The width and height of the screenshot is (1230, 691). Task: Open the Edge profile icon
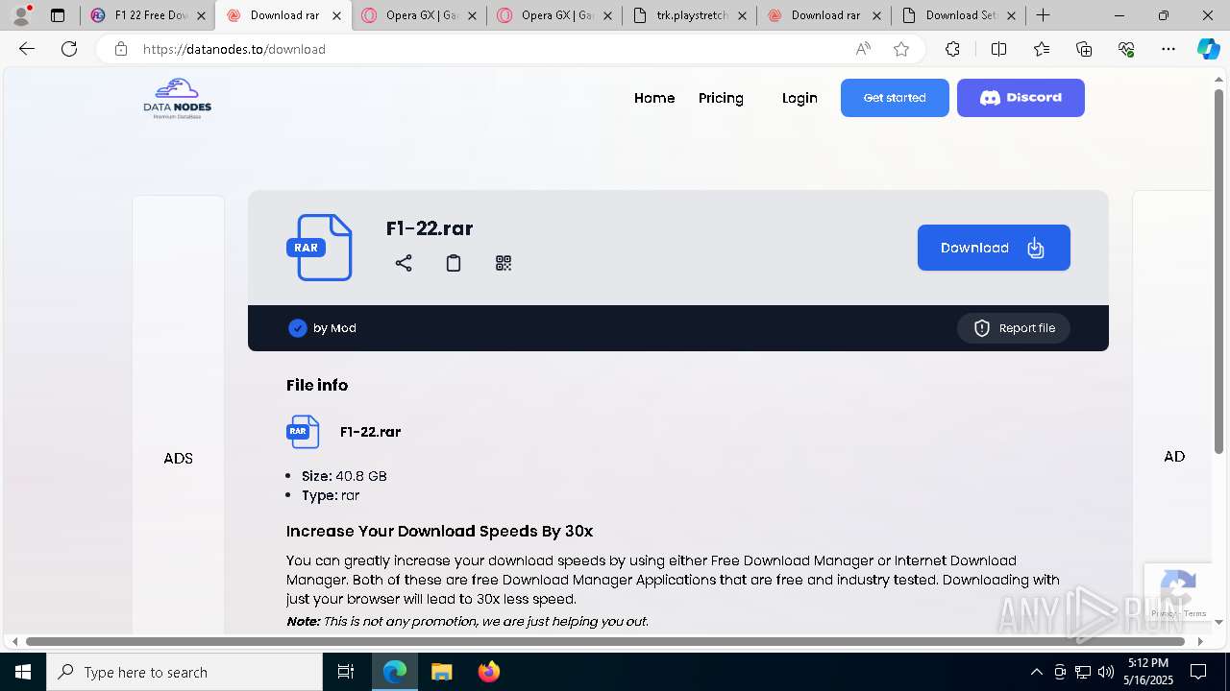21,15
